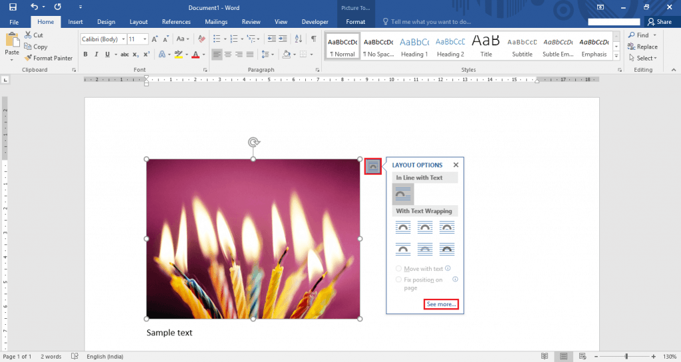
Task: Switch to the Review tab
Action: coord(251,22)
